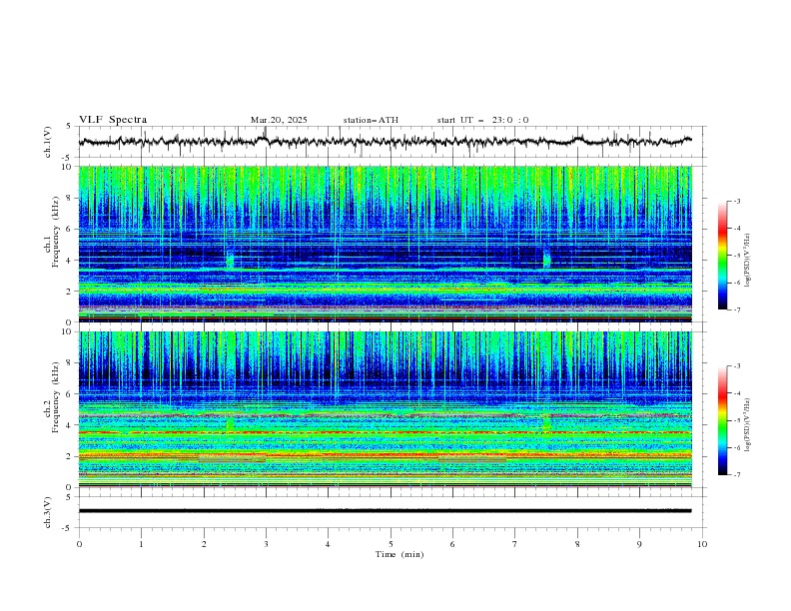Click the "7" tick on time axis
The width and height of the screenshot is (791, 611).
pos(515,544)
